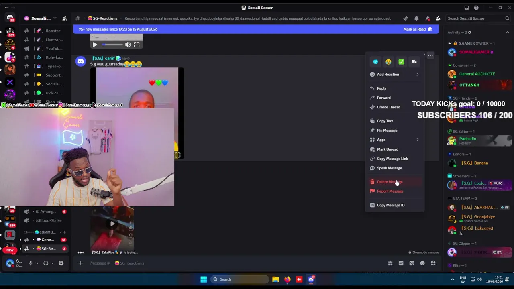
Task: Play the video attachment at top
Action: (95, 45)
